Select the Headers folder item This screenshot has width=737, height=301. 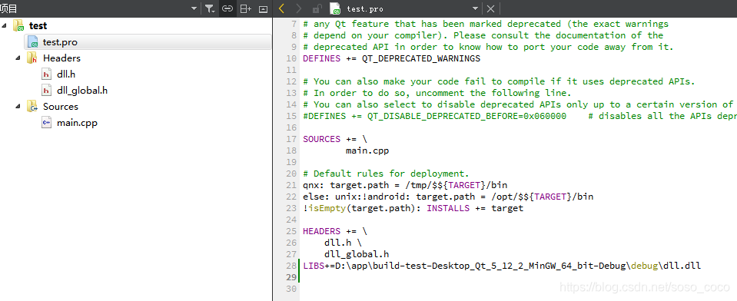[61, 58]
